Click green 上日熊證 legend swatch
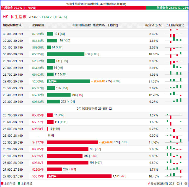This screenshot has width=189, height=187. [19, 184]
